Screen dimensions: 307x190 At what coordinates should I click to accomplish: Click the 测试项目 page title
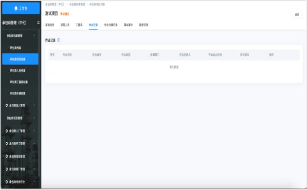52,14
